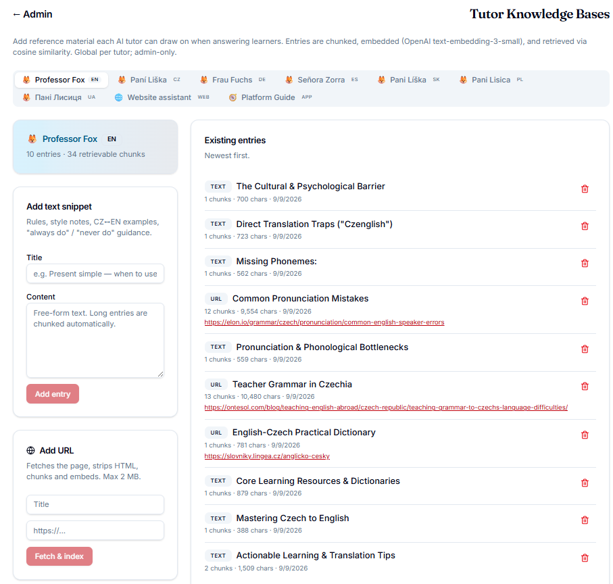Viewport: 613px width, 584px height.
Task: Click the 'Newest first.' label
Action: (x=226, y=155)
